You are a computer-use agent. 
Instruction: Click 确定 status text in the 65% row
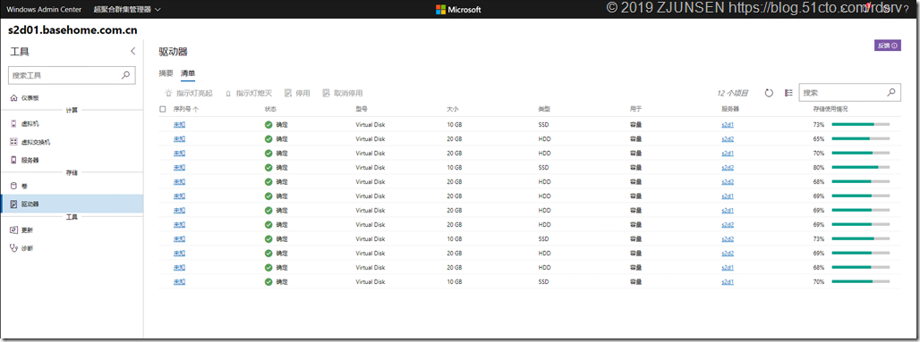point(282,138)
